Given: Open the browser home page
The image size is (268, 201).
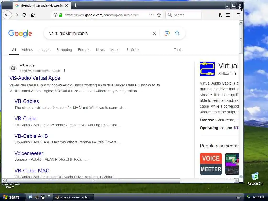Looking at the screenshot, I should coord(33,15).
